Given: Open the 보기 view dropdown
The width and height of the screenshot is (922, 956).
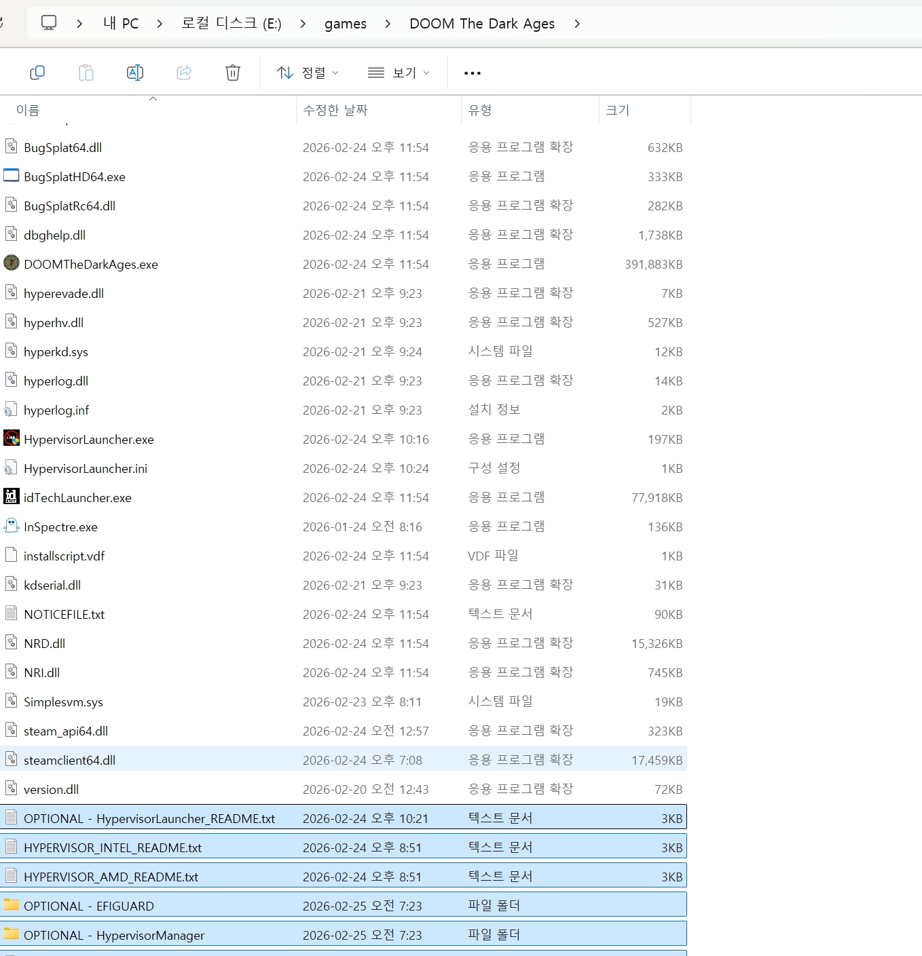Looking at the screenshot, I should [x=399, y=73].
